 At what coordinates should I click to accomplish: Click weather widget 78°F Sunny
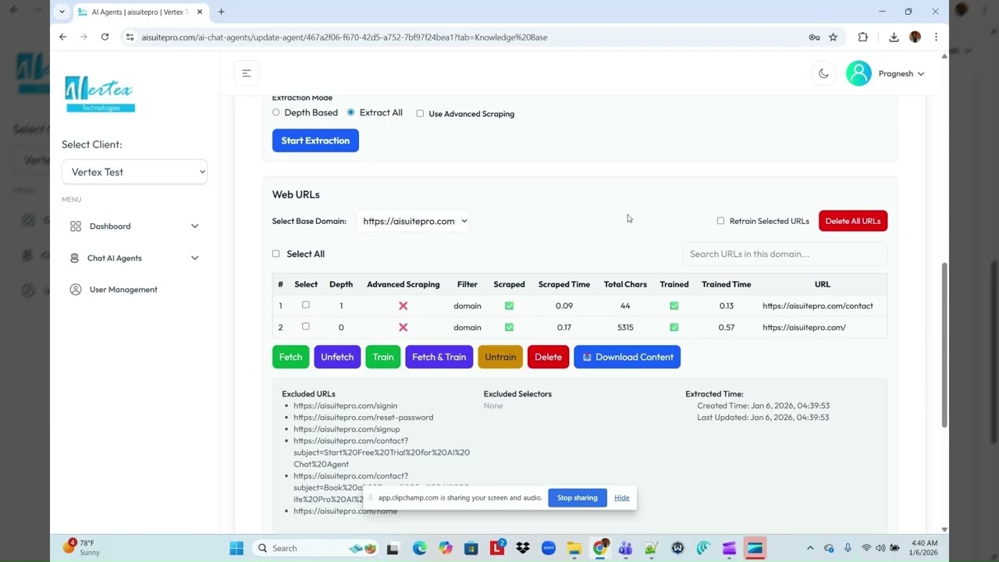click(82, 547)
